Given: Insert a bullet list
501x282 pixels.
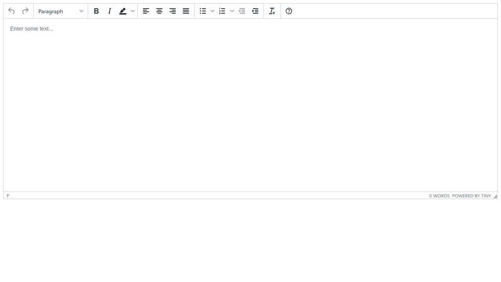Looking at the screenshot, I should click(203, 11).
